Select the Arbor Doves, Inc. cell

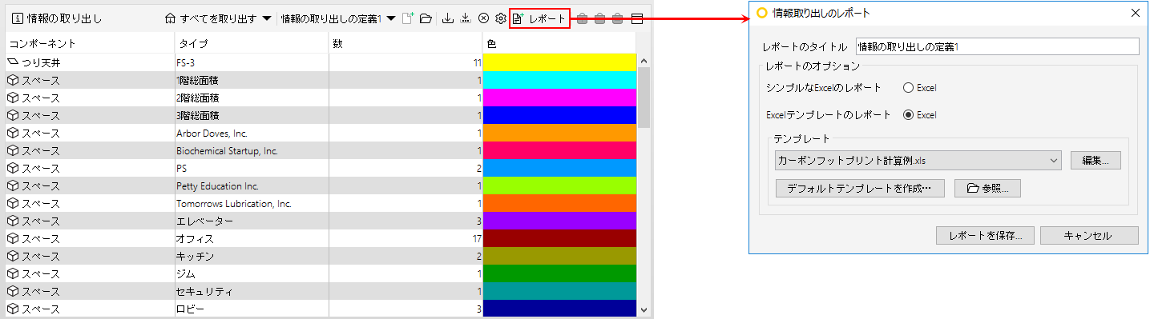[x=252, y=133]
